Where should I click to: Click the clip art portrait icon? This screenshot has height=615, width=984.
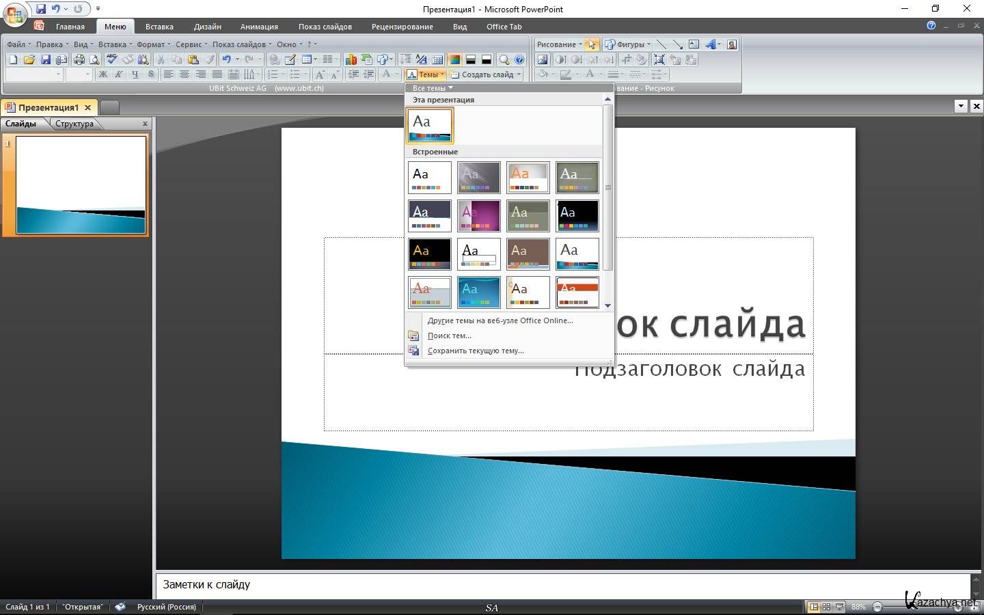pyautogui.click(x=732, y=44)
